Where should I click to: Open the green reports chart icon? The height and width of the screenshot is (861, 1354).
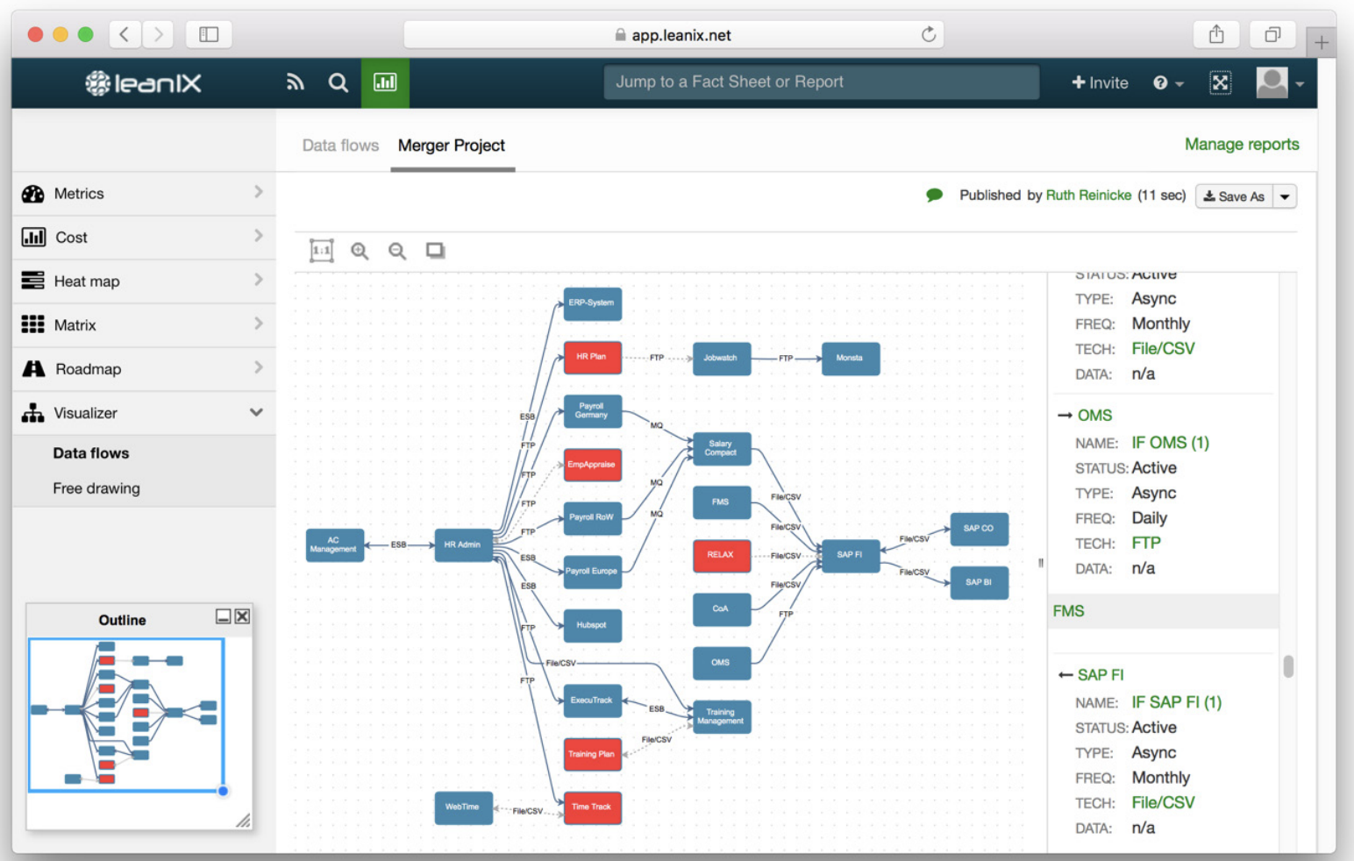pos(385,82)
